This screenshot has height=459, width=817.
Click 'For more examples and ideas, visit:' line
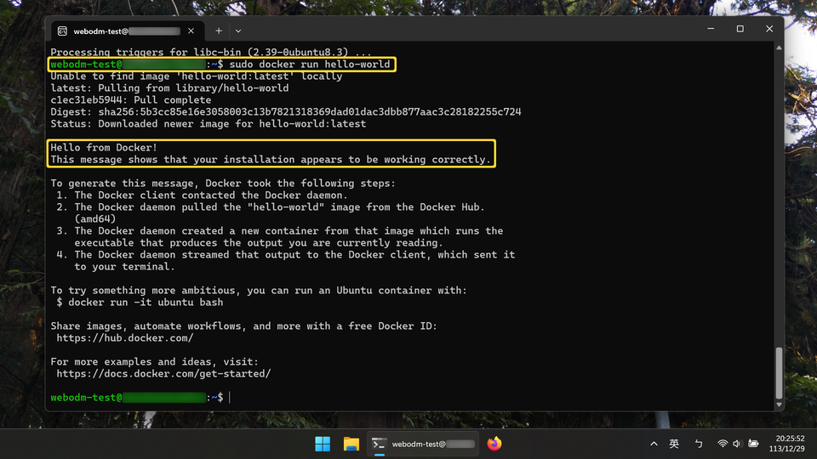click(154, 362)
